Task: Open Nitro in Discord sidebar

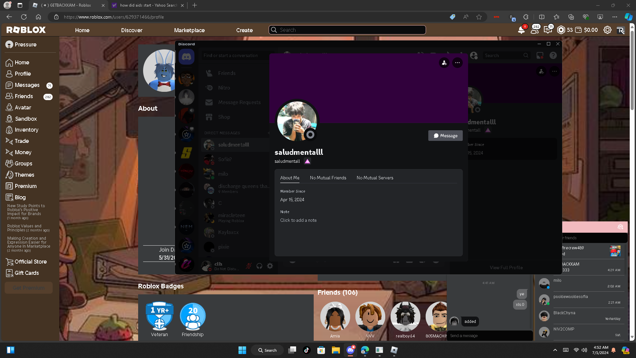Action: click(x=235, y=88)
